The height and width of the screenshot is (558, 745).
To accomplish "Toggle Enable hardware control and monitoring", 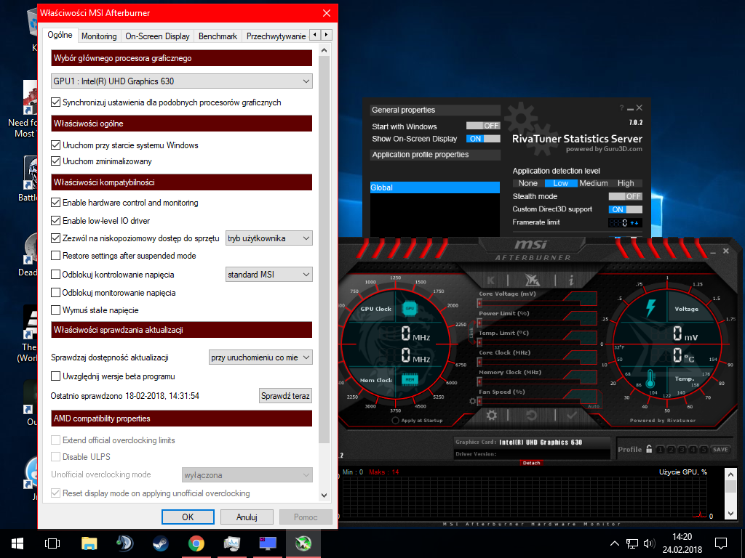I will 55,202.
